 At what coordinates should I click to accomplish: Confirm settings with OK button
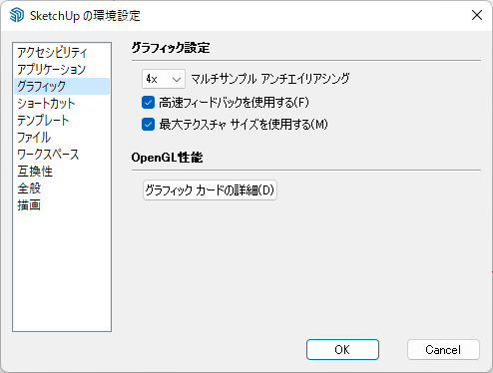(342, 350)
